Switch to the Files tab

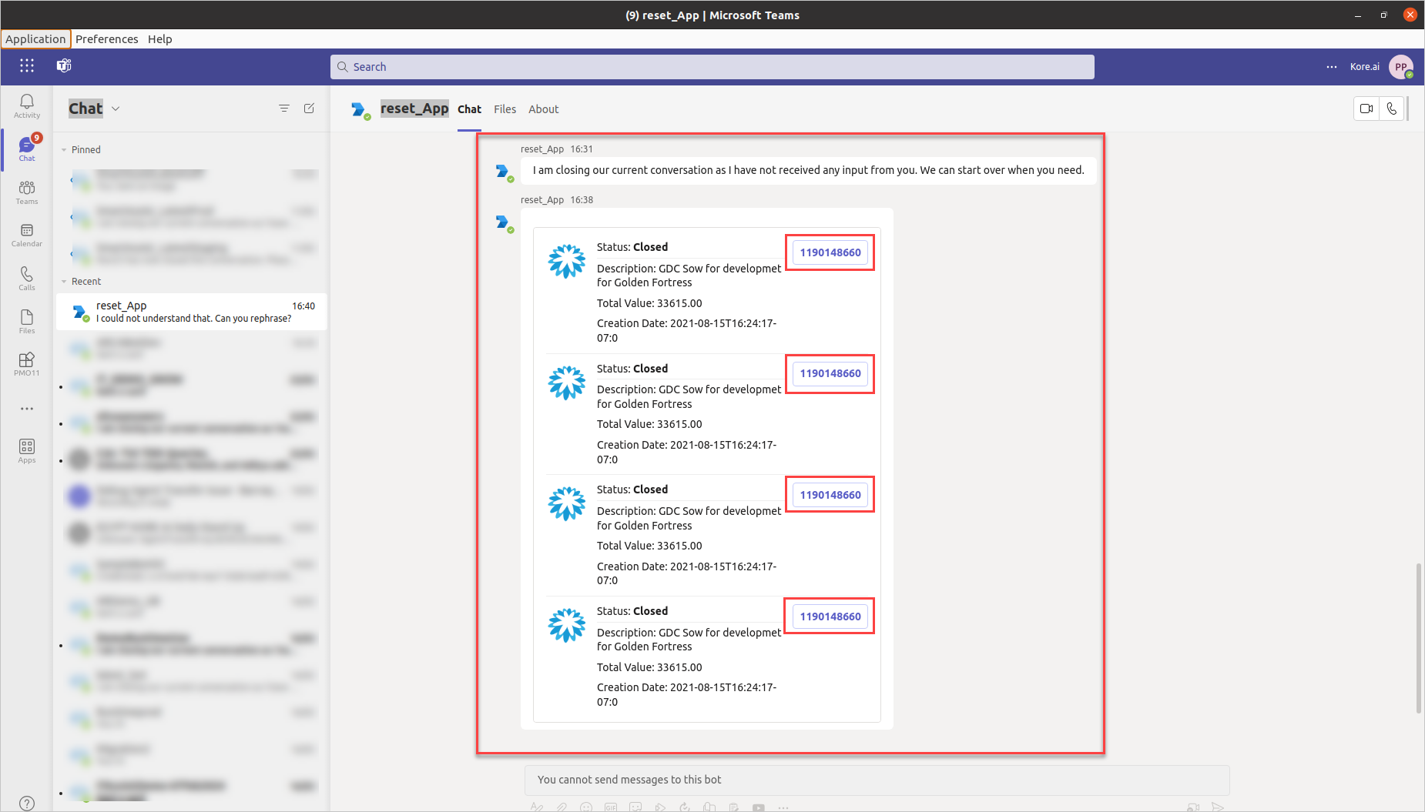(x=505, y=109)
